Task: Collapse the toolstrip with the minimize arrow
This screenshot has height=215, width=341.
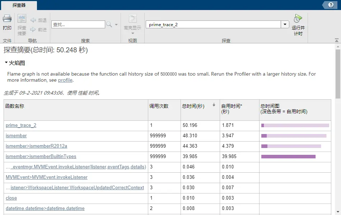Action: point(337,40)
